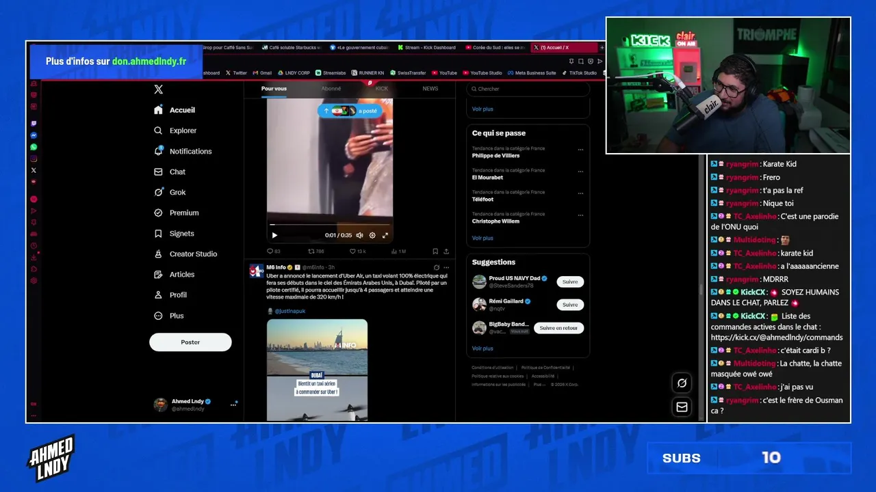
Task: Open more options for Philippe de Villiers trend
Action: tap(580, 150)
